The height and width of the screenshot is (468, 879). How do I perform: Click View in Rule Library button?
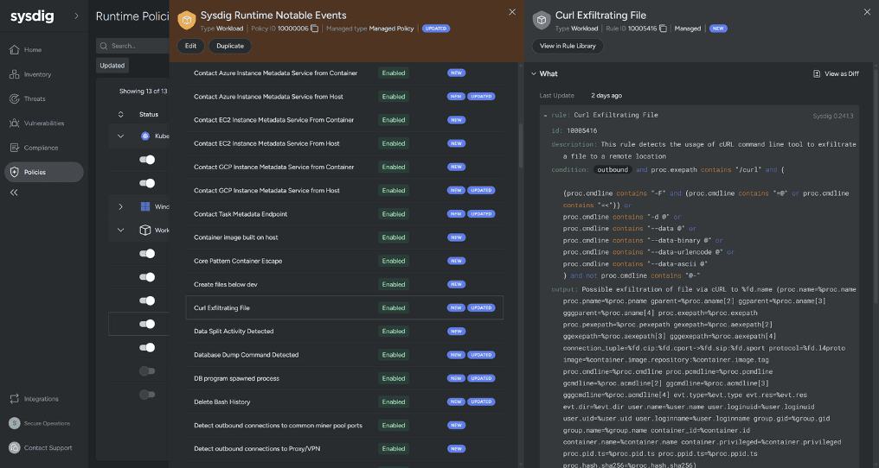pyautogui.click(x=568, y=46)
